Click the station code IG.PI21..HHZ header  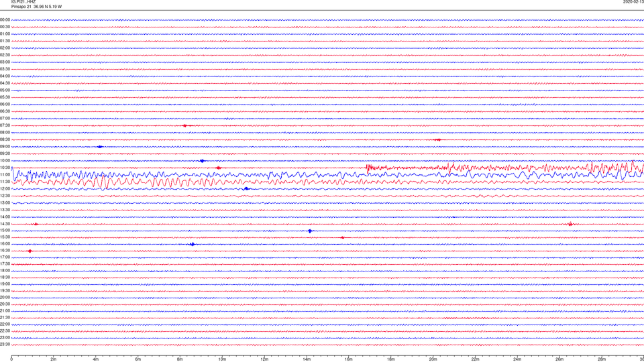(23, 1)
